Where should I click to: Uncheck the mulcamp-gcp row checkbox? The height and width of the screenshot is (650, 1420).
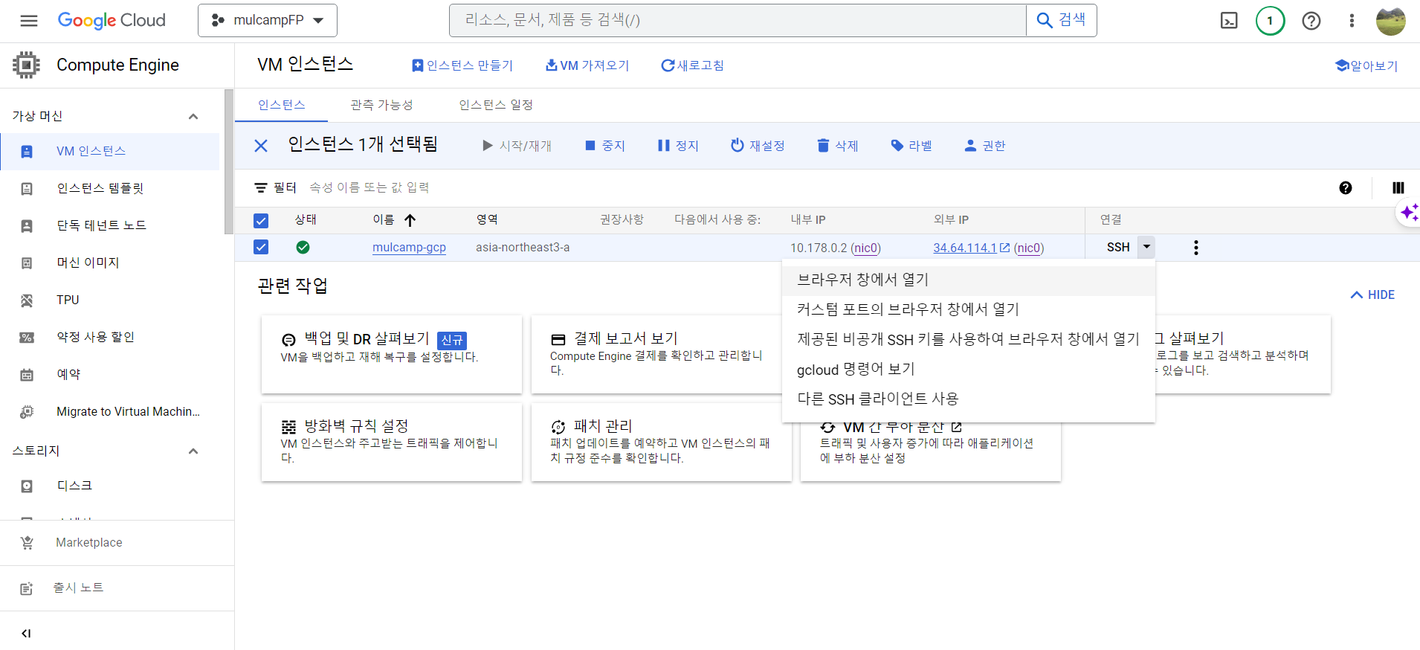[x=261, y=247]
